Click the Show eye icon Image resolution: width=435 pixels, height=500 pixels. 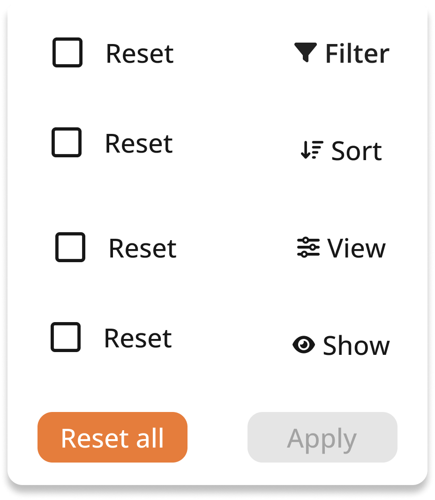[304, 345]
